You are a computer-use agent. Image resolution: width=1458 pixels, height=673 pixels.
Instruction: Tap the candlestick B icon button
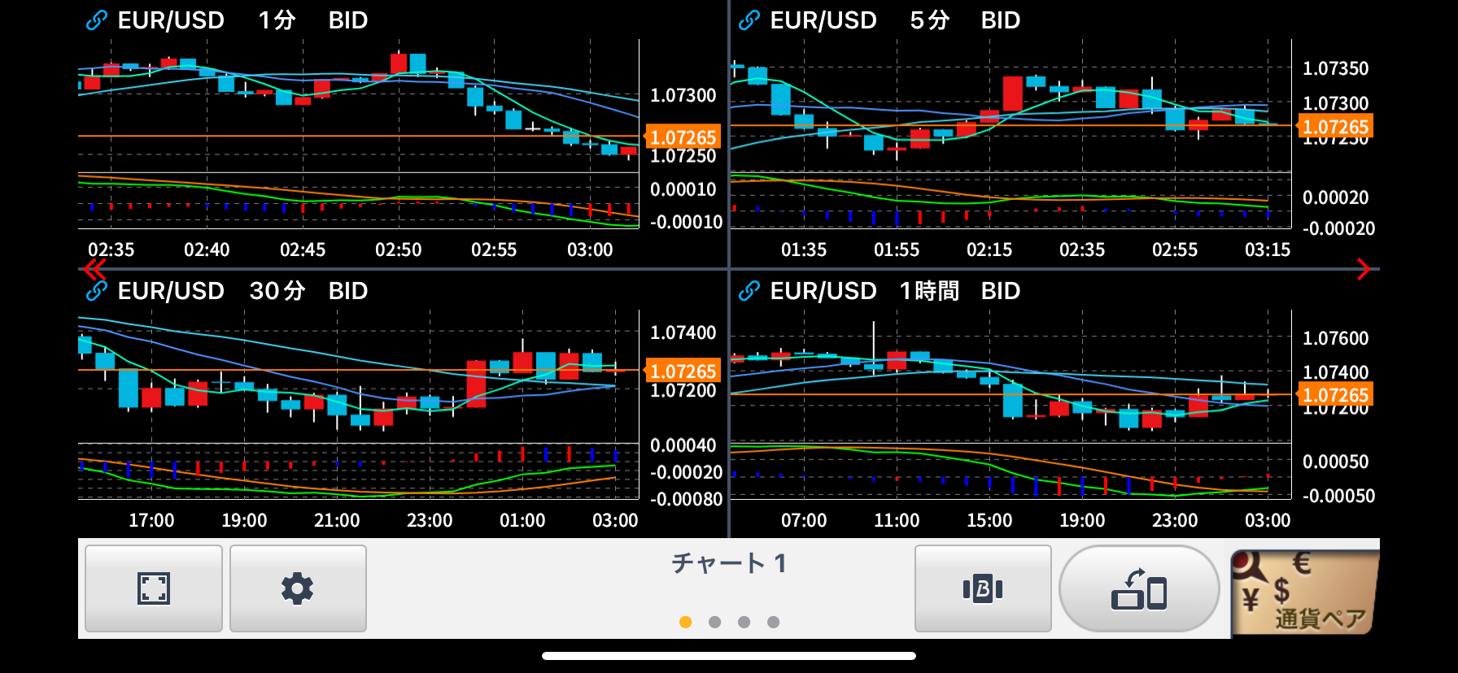982,588
